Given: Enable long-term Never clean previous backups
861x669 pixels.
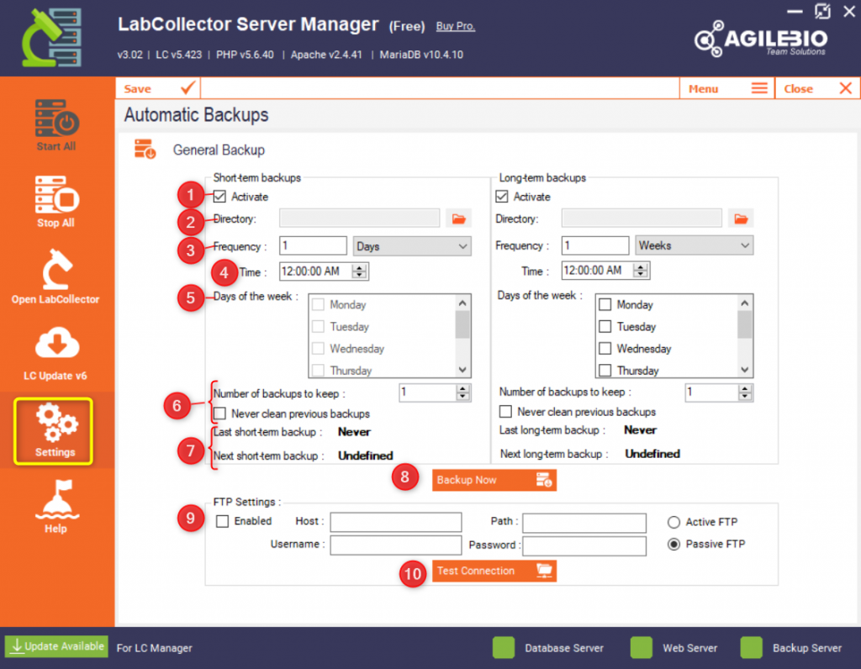Looking at the screenshot, I should point(505,412).
